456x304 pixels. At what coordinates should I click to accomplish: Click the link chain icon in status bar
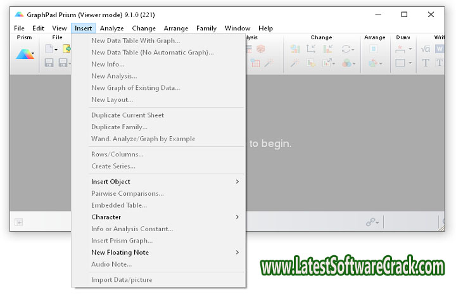371,222
